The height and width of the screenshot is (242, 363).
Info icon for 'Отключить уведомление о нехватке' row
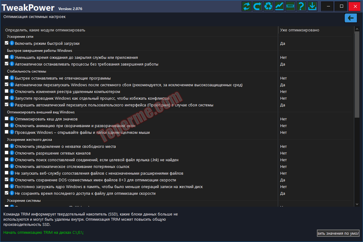tap(12, 146)
